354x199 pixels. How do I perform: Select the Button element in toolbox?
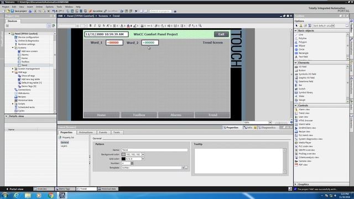[x=302, y=70]
